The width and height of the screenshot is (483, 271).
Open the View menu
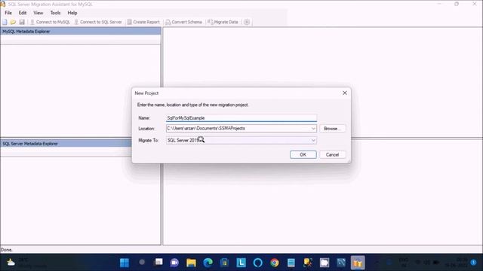38,13
